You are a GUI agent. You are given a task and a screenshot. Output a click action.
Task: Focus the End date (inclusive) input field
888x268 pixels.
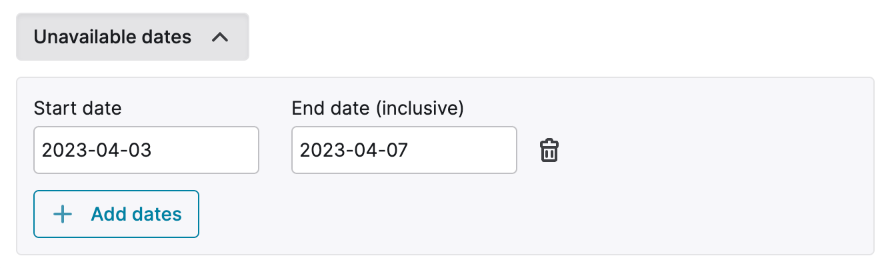click(x=404, y=150)
